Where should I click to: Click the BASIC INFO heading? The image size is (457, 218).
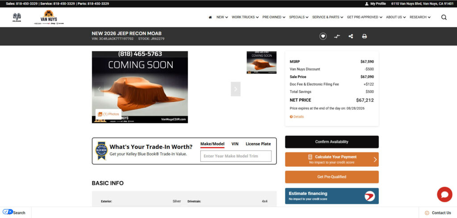pos(108,183)
